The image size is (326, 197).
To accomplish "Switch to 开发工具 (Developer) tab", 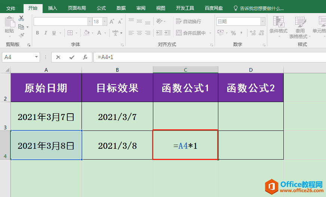I will click(x=185, y=8).
